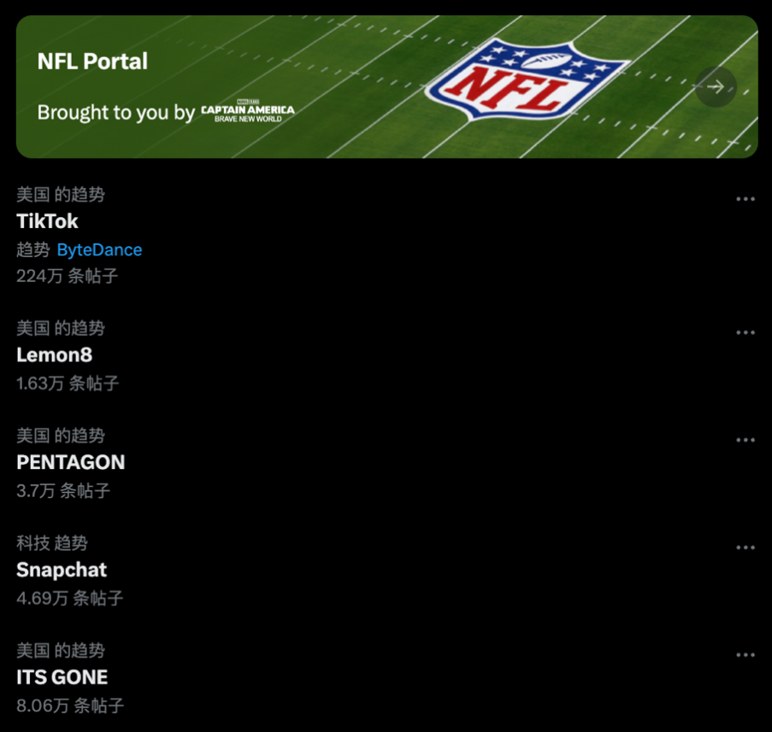The width and height of the screenshot is (772, 732).
Task: Click the Captain America Brave New World logo
Action: 248,113
